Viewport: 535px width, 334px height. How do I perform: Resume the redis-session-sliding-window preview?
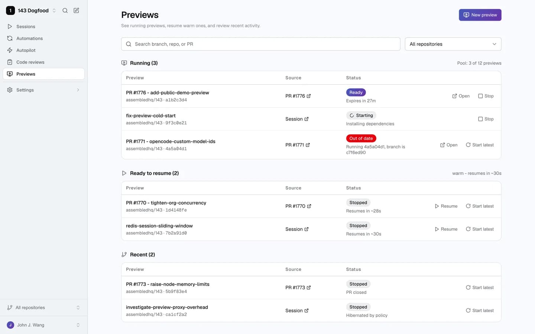[446, 229]
